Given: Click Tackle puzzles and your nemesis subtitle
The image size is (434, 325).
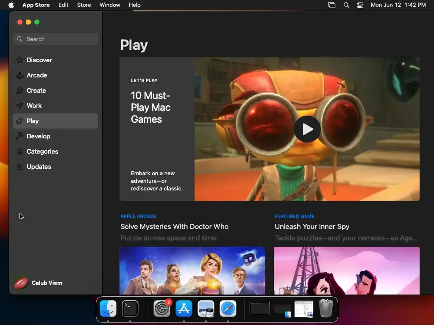Looking at the screenshot, I should coord(346,238).
